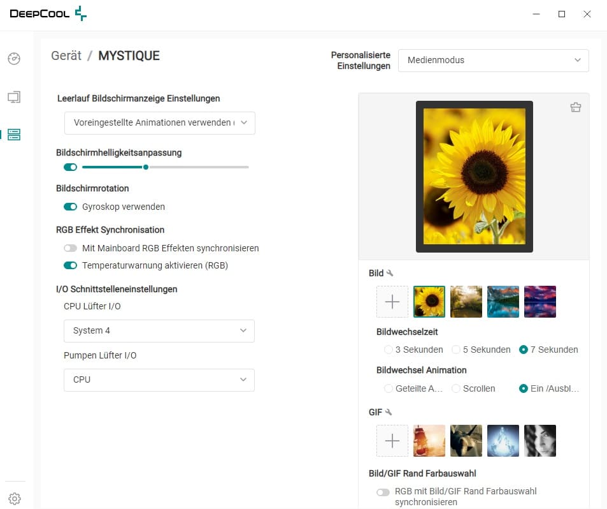Click the screen brightness slider track

197,167
